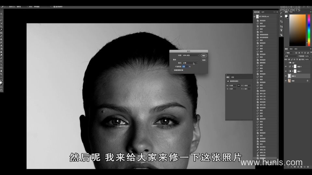The height and width of the screenshot is (175, 312).
Task: Select the Eyedropper tool in toolbar
Action: click(x=1, y=29)
